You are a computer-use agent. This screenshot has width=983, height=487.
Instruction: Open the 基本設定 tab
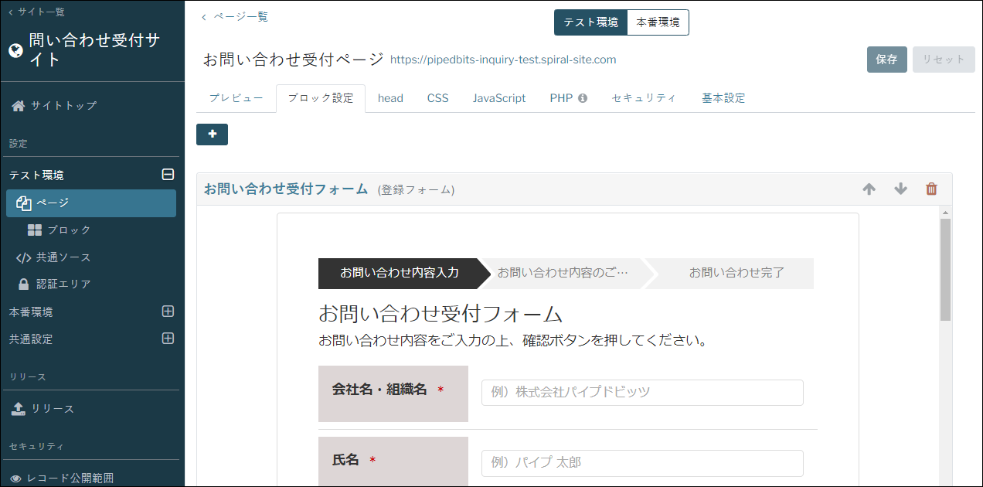click(x=723, y=98)
